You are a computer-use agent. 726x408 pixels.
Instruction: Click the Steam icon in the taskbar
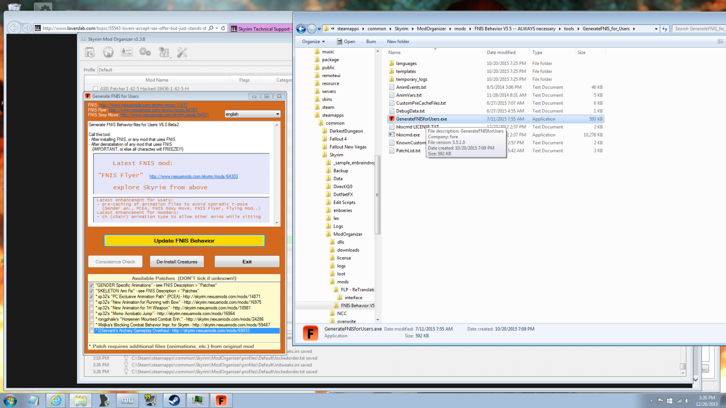(x=174, y=400)
